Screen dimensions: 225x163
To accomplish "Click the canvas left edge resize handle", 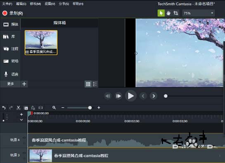I will click(136, 53).
